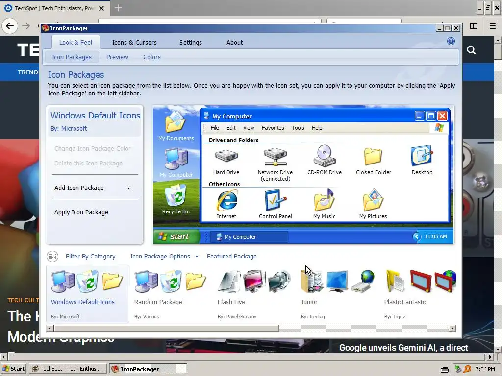Image resolution: width=502 pixels, height=376 pixels.
Task: Open the browser hamburger menu
Action: [x=493, y=26]
